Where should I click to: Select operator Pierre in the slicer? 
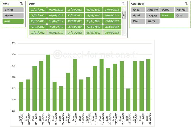152,21
